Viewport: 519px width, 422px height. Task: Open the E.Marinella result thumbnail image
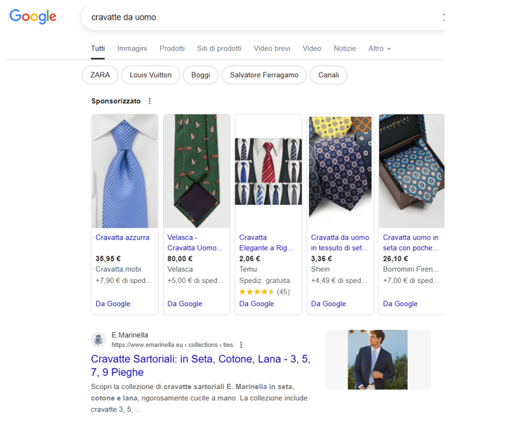(x=377, y=360)
